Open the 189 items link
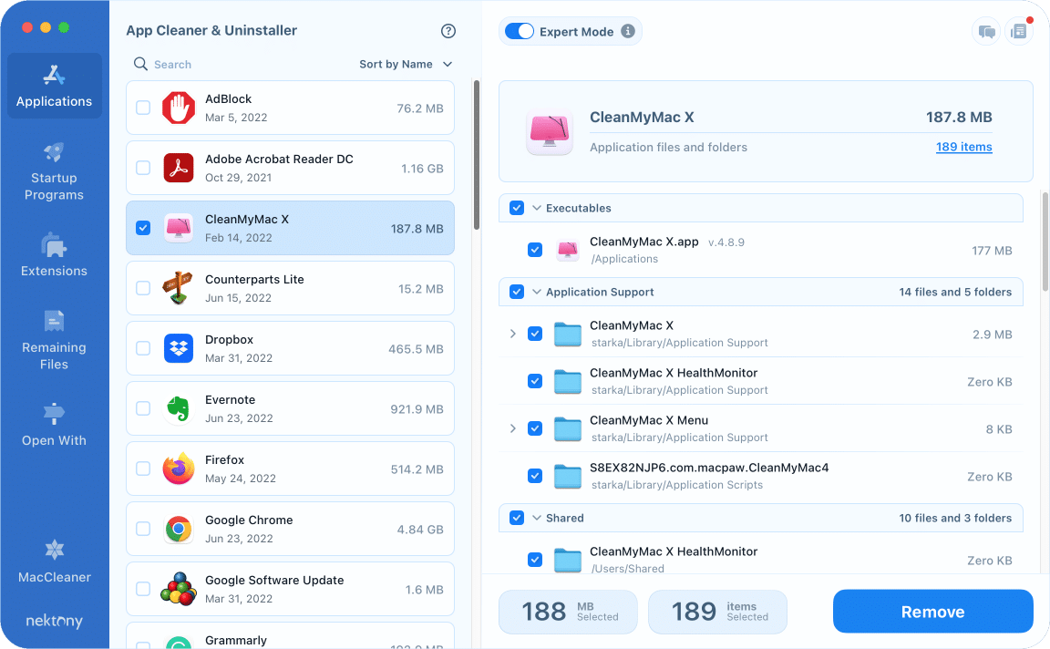1050x649 pixels. point(963,147)
